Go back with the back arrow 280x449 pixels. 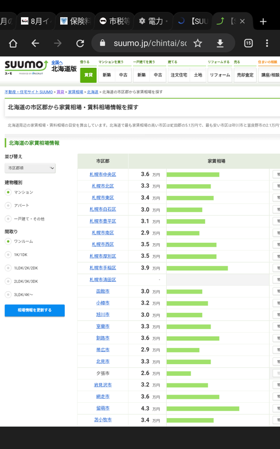(35, 43)
